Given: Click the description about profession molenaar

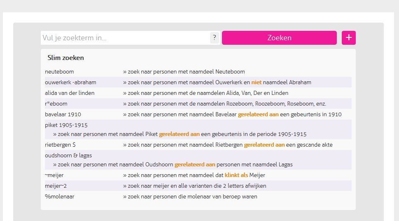Looking at the screenshot, I should (x=192, y=196).
